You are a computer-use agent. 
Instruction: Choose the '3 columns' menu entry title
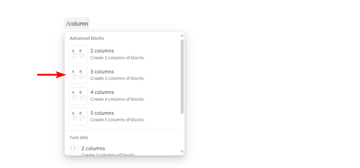[102, 72]
